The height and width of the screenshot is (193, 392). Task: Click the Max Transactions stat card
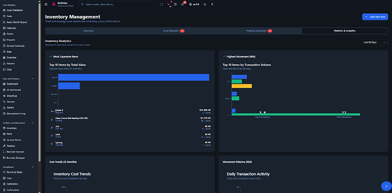(344, 115)
